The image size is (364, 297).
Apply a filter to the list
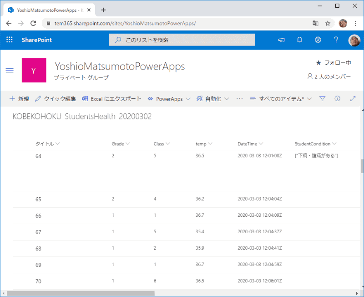click(322, 98)
